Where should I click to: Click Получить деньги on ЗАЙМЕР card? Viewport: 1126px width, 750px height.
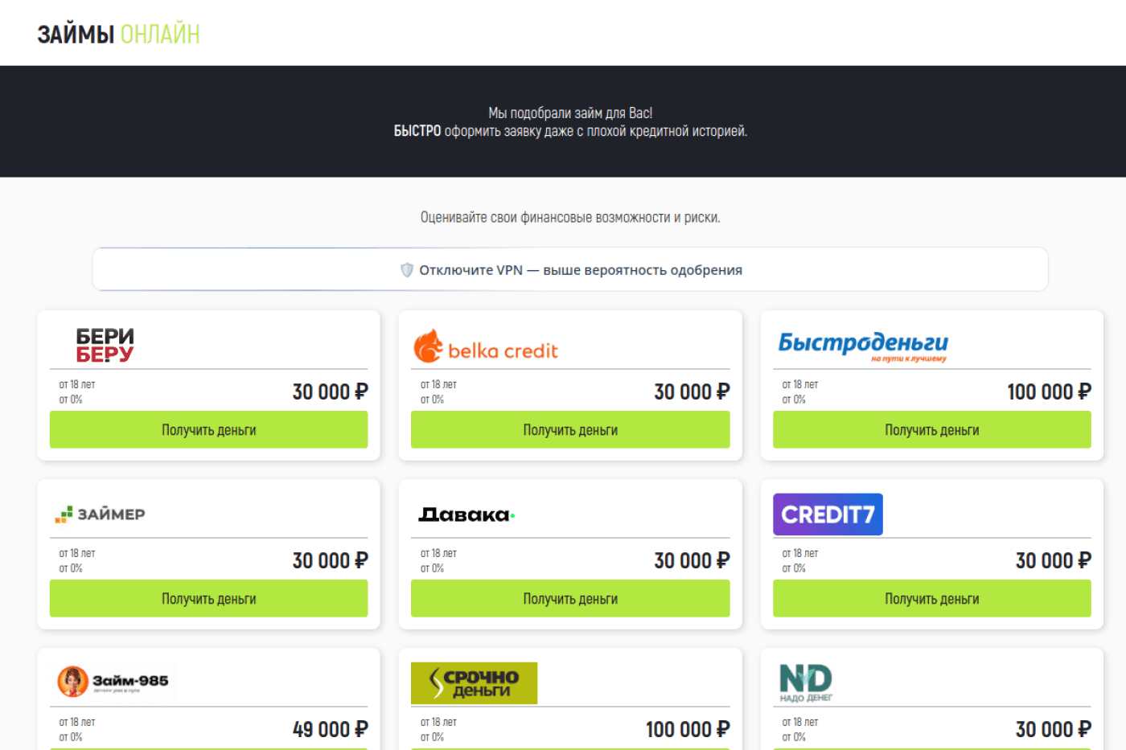209,599
